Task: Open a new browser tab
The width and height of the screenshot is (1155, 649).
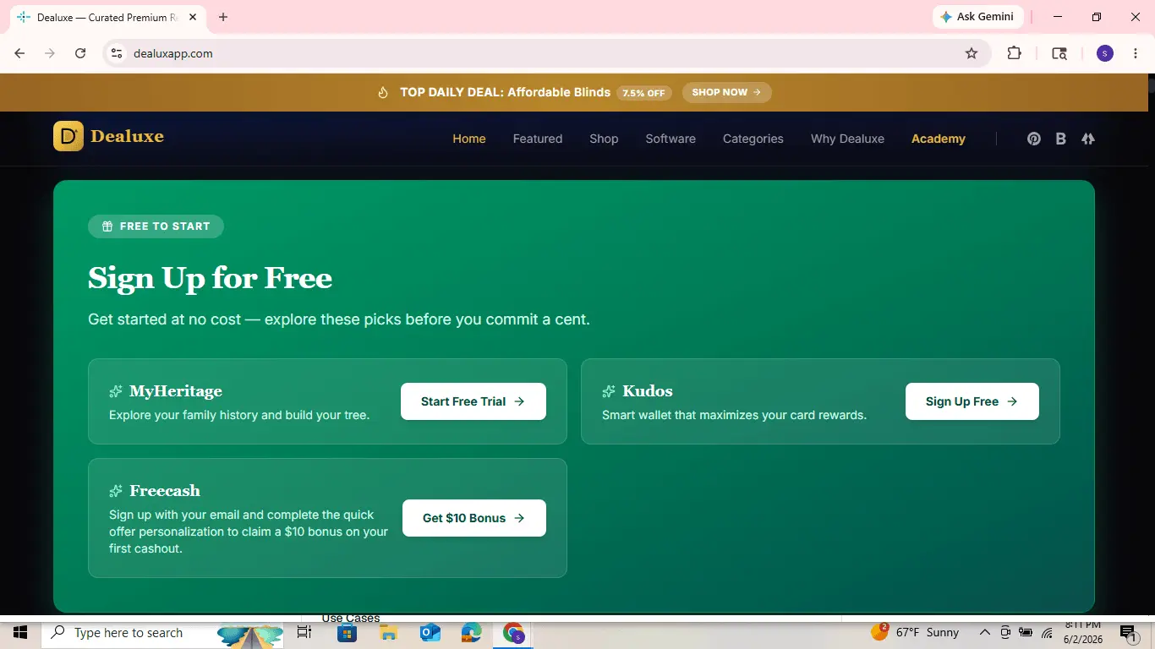Action: pos(223,17)
